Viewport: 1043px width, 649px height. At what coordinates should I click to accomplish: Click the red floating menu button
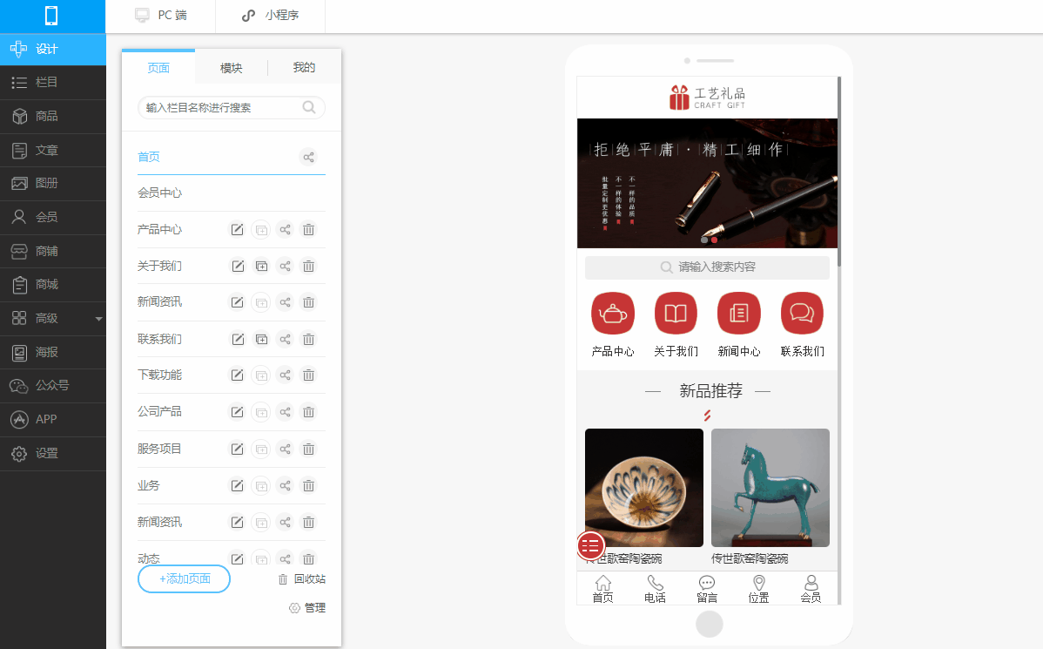coord(590,546)
